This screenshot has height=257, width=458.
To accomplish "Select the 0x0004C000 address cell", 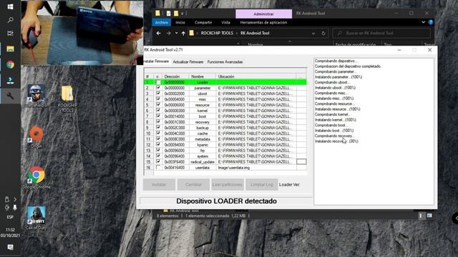I will [175, 133].
